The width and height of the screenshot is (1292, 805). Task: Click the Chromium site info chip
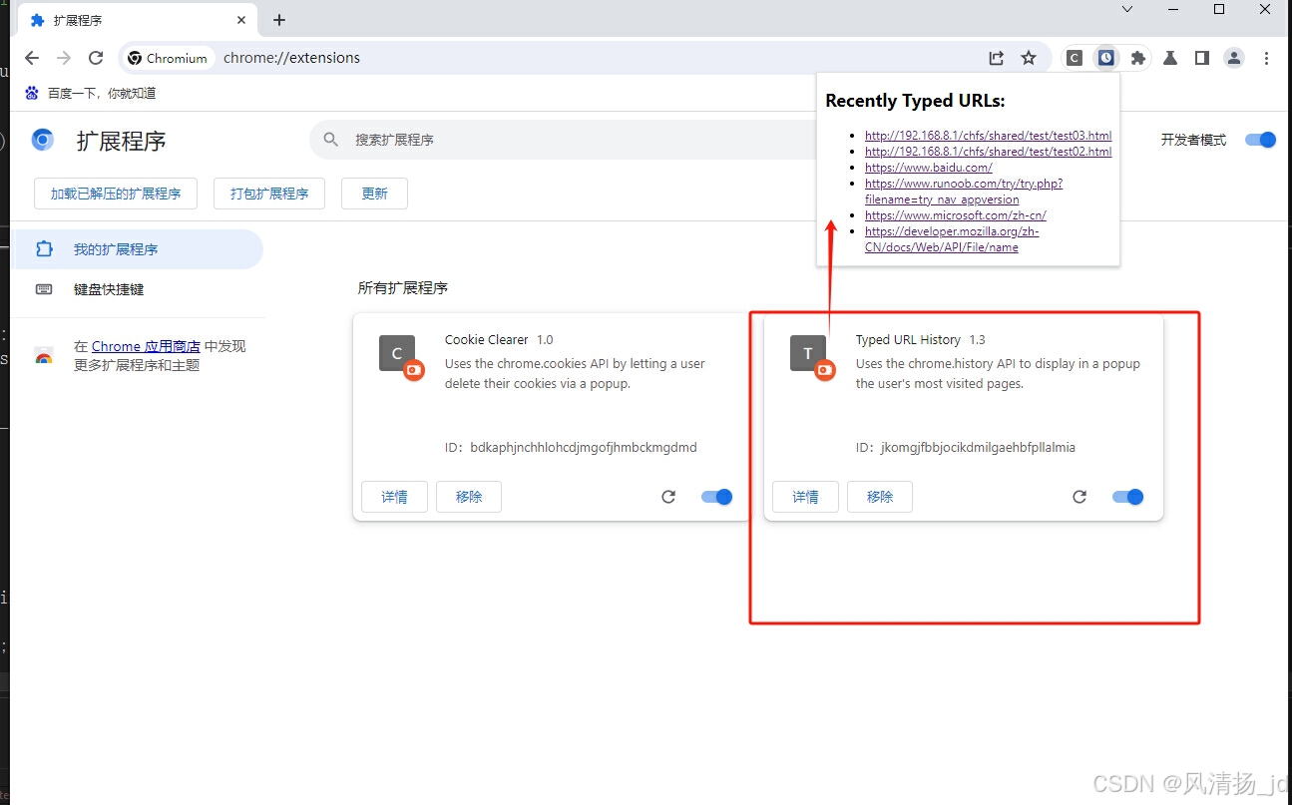tap(168, 58)
